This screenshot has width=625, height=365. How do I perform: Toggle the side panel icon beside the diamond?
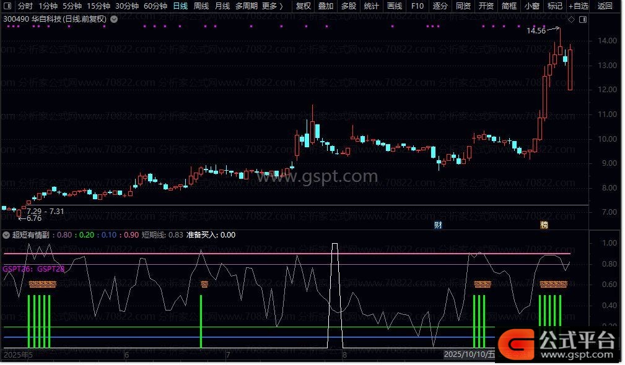(x=582, y=19)
